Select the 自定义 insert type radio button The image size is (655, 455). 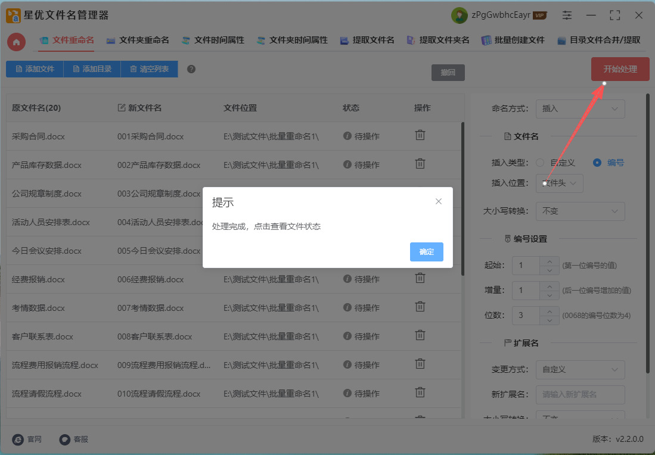click(x=540, y=163)
